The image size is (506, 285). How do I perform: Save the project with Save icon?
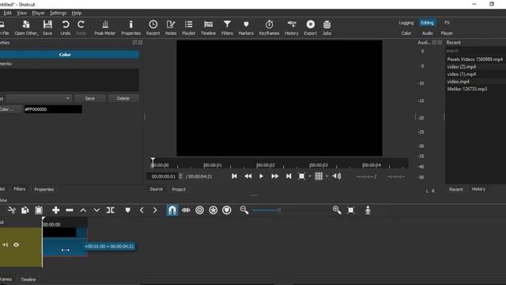(x=47, y=28)
